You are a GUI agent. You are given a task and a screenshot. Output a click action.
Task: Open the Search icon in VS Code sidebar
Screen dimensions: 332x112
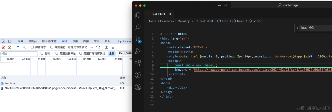tap(138, 27)
